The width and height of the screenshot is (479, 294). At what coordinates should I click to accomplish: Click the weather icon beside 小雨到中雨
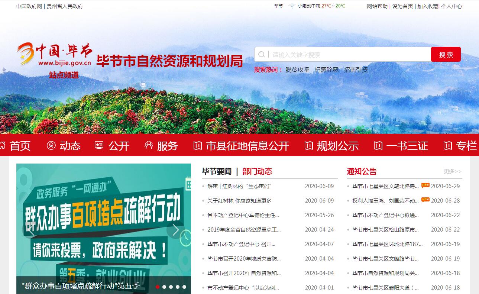[292, 6]
